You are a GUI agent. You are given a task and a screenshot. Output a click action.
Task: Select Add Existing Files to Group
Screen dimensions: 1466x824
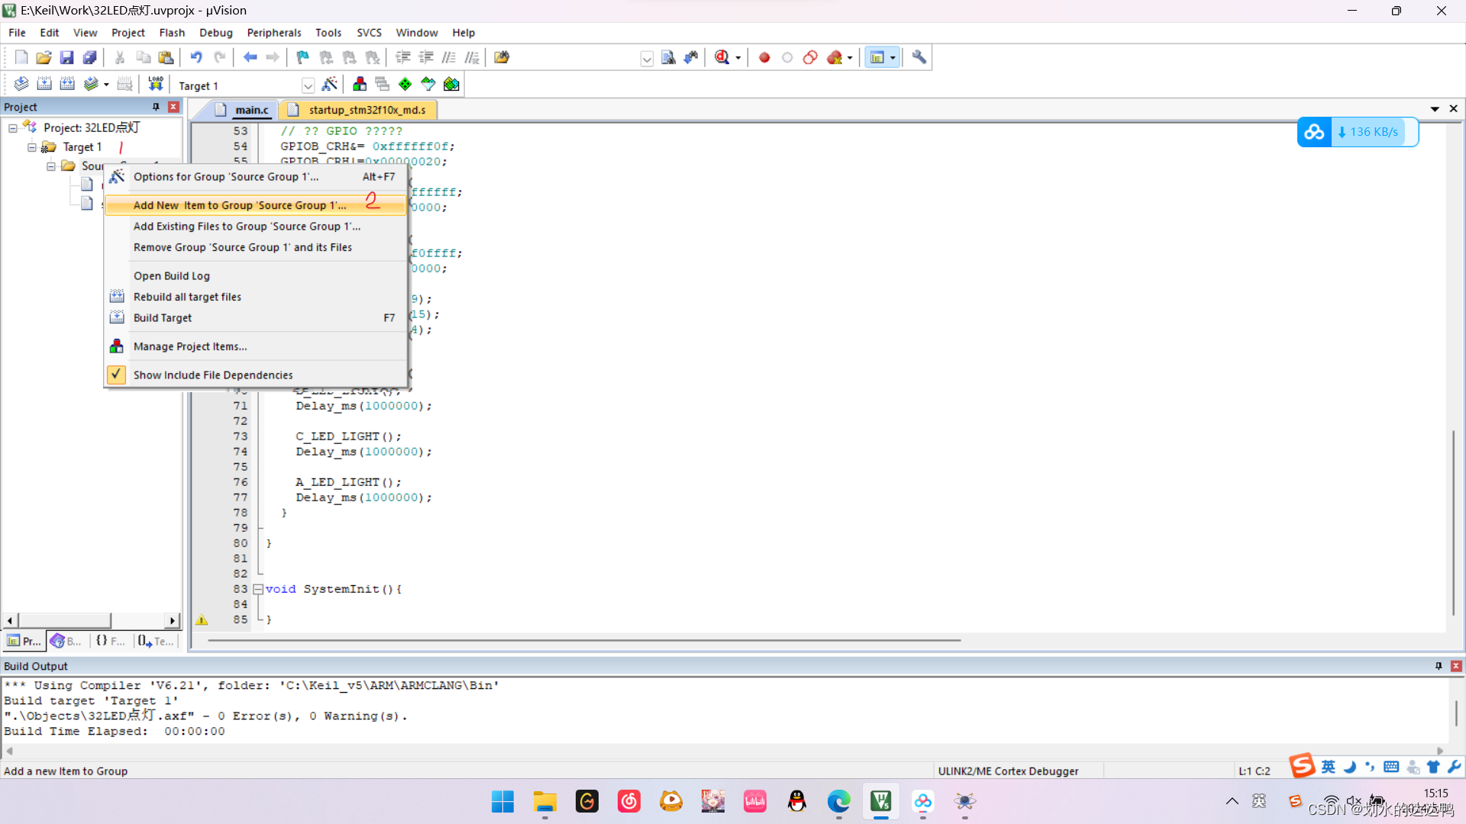256,227
